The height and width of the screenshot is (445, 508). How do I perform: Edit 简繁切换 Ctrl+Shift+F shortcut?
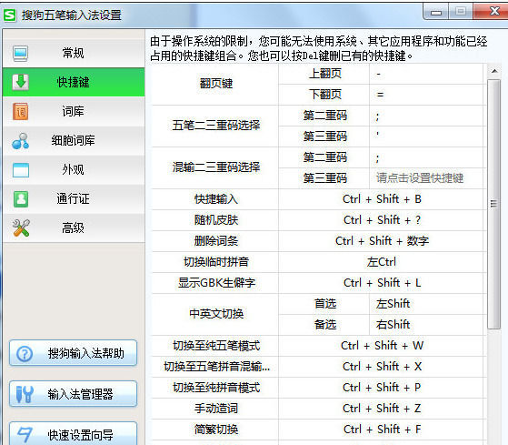click(381, 430)
